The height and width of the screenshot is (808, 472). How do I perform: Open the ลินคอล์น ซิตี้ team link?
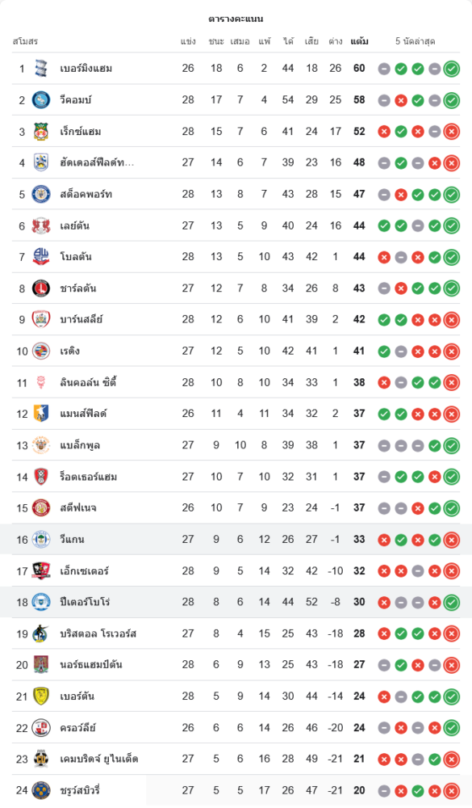tap(88, 382)
